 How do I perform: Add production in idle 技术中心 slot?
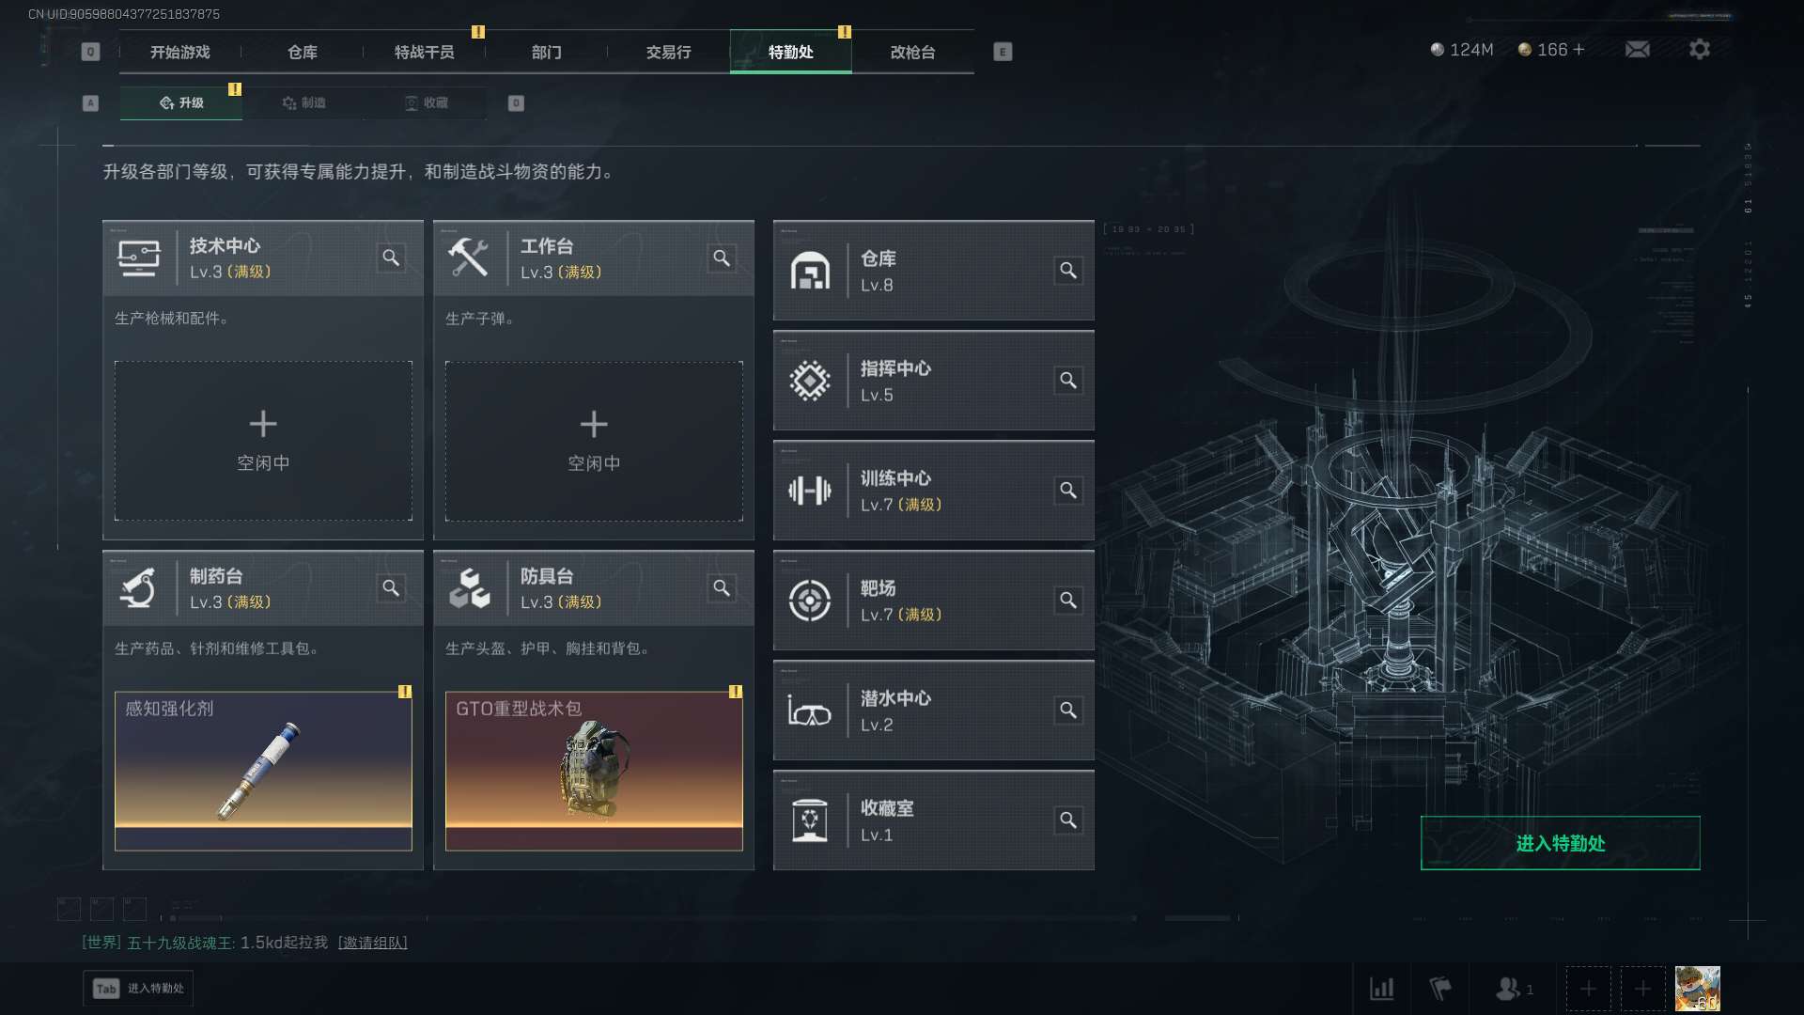coord(263,441)
